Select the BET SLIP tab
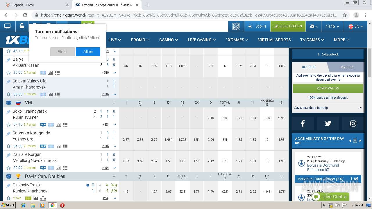Screen dimensions: 372x209 click(x=309, y=67)
